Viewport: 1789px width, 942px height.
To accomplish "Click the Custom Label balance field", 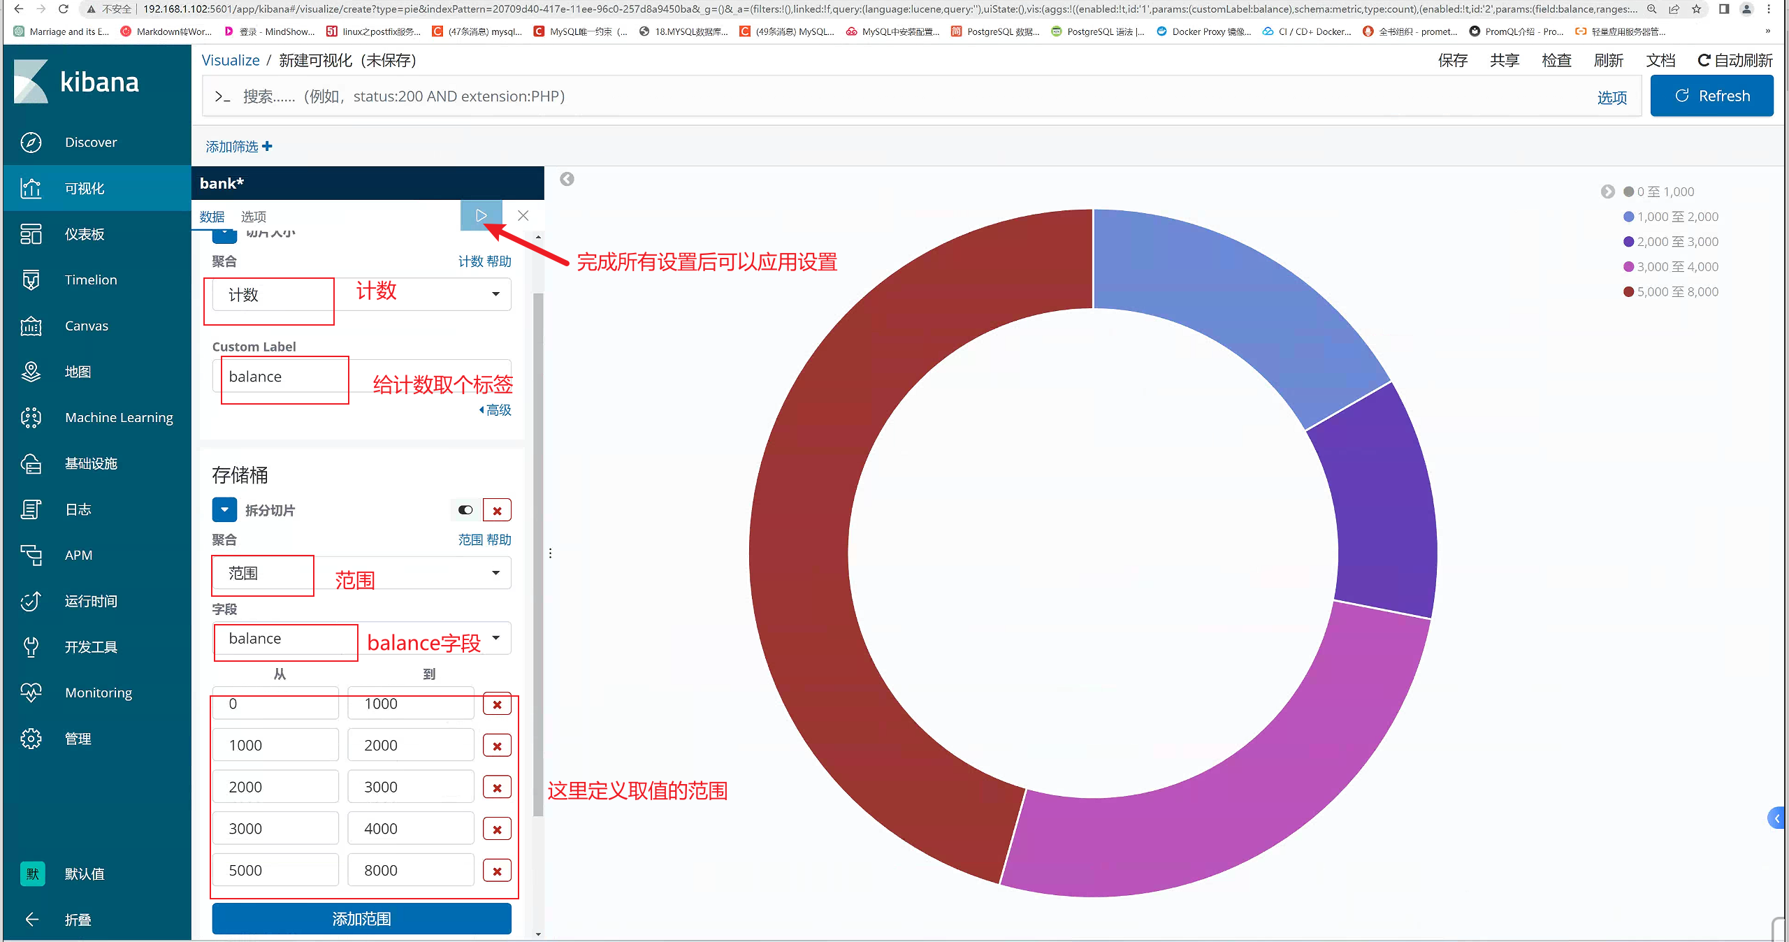I will pos(362,377).
